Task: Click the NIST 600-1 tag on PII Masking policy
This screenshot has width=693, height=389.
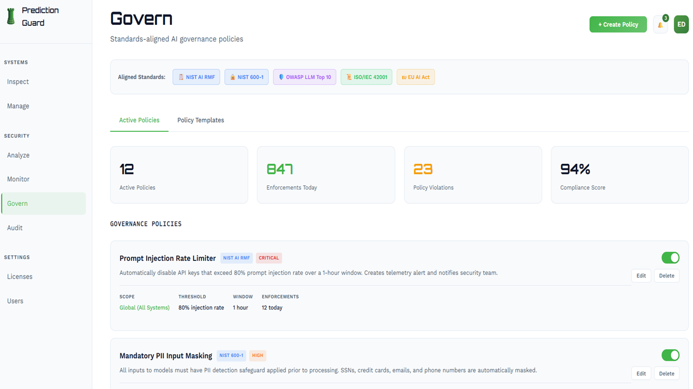Action: point(232,356)
